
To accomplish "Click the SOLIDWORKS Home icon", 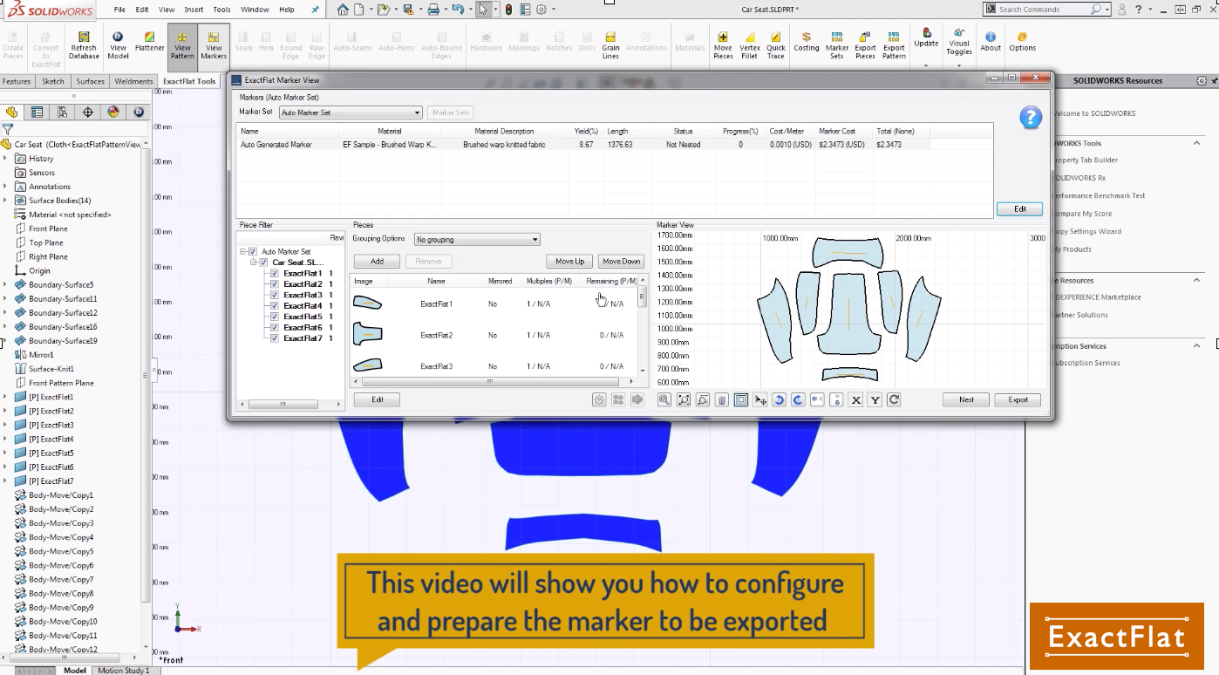I will (x=343, y=10).
